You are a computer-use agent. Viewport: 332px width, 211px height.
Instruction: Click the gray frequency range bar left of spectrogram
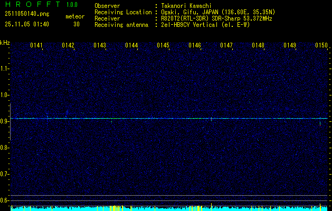10,122
